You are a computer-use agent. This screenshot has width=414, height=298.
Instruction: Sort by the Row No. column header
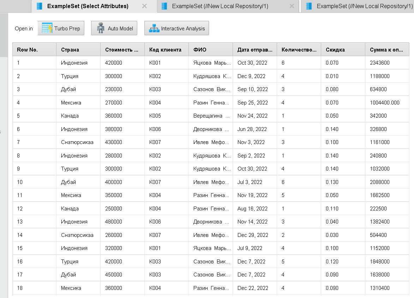tap(34, 50)
